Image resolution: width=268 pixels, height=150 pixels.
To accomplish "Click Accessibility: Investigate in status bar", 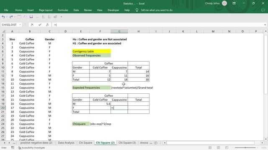I will pyautogui.click(x=31, y=148).
